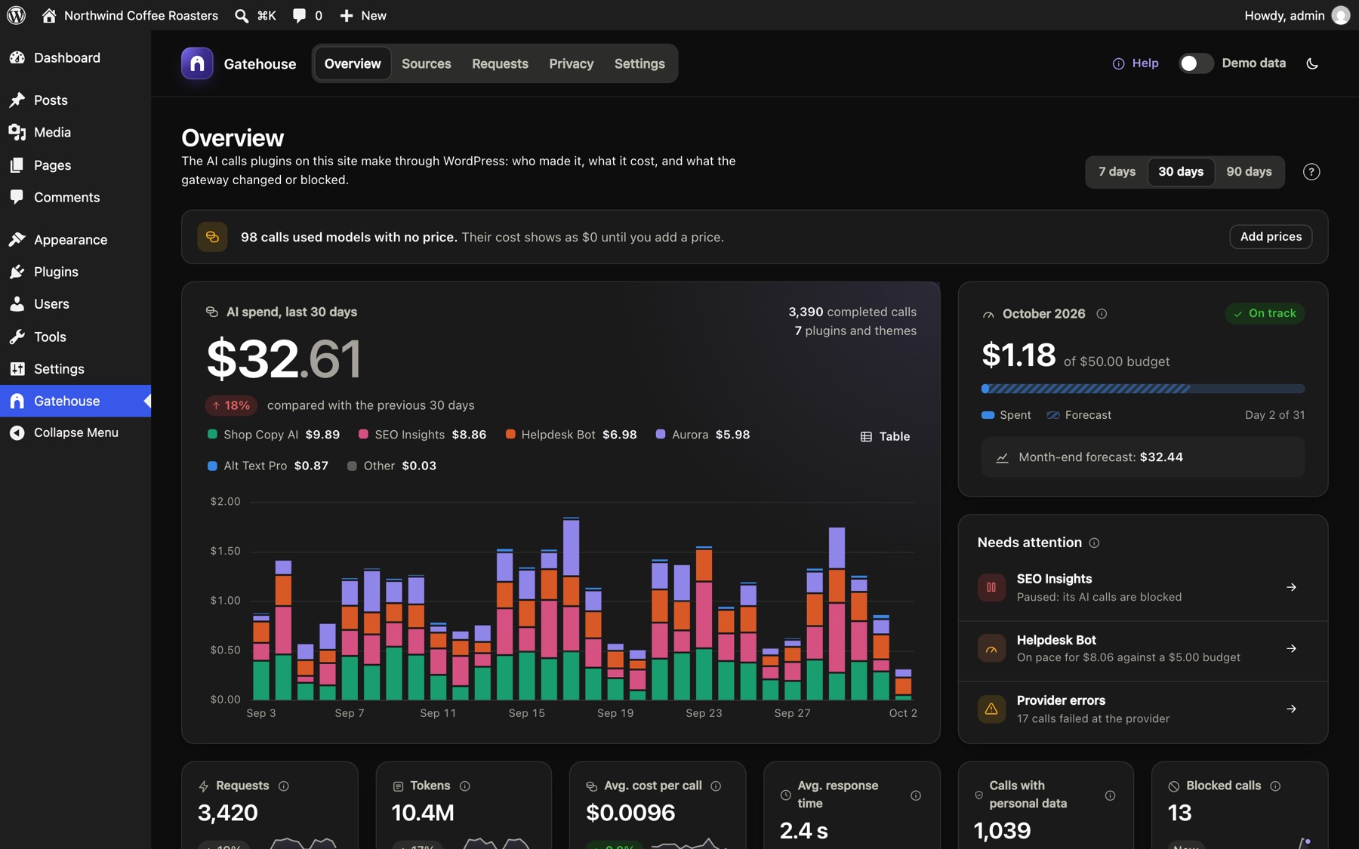Viewport: 1359px width, 849px height.
Task: Click the info icon beside Avg. cost per call
Action: click(x=716, y=786)
